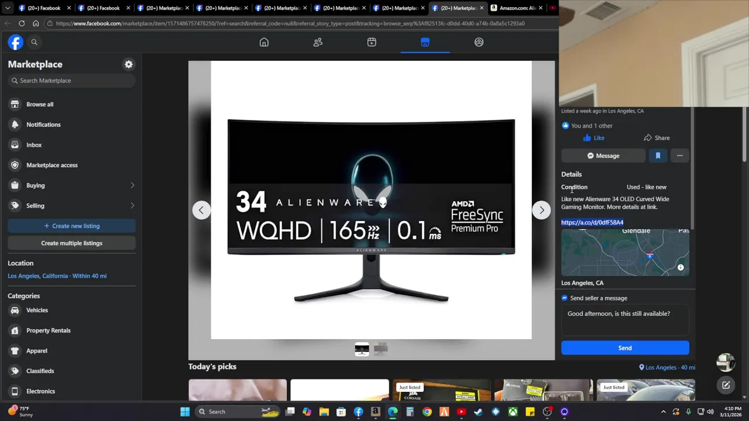Show next listing photo arrow

click(541, 210)
